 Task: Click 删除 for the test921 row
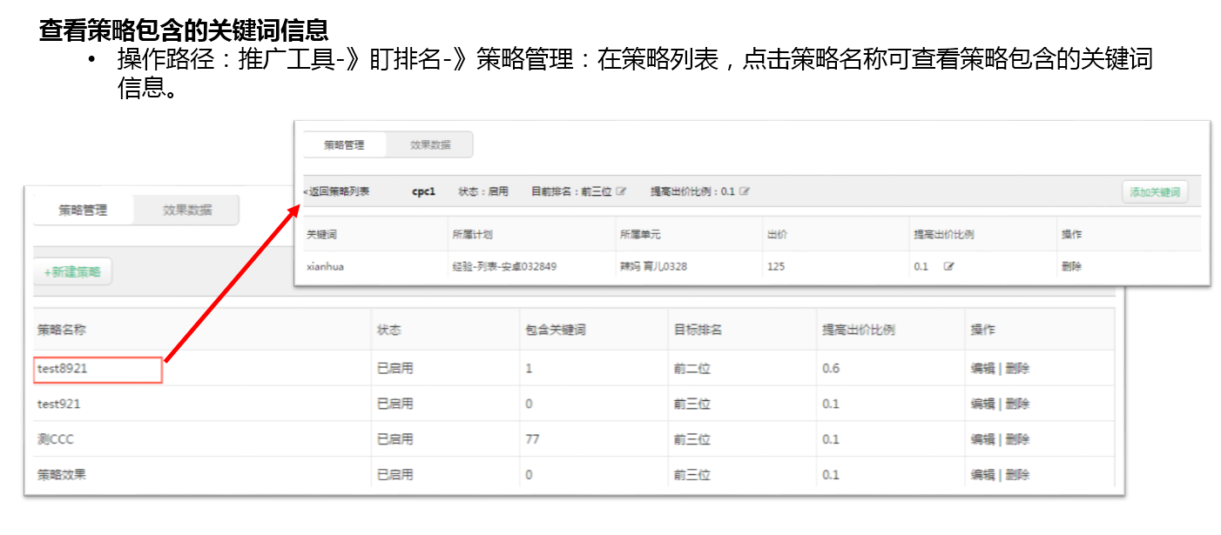1017,404
